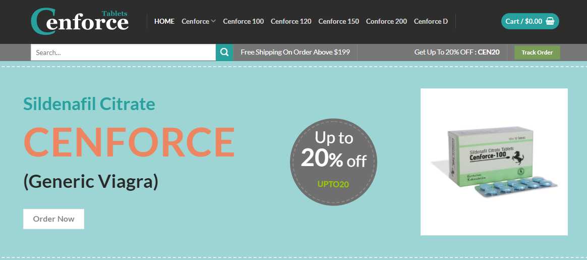
Task: Click the Cart / $0.00 button
Action: pos(530,21)
